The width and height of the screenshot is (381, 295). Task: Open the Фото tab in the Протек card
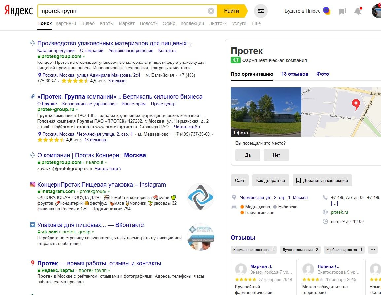pos(323,74)
